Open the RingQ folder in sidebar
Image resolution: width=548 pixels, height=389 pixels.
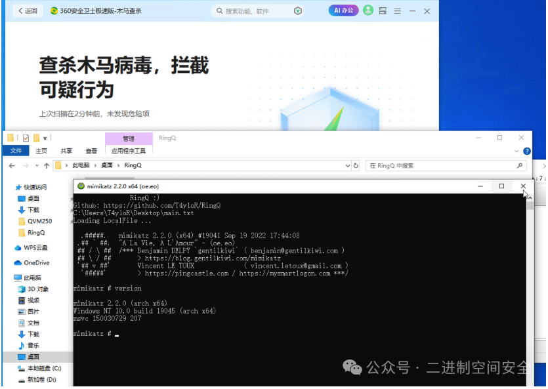point(32,233)
